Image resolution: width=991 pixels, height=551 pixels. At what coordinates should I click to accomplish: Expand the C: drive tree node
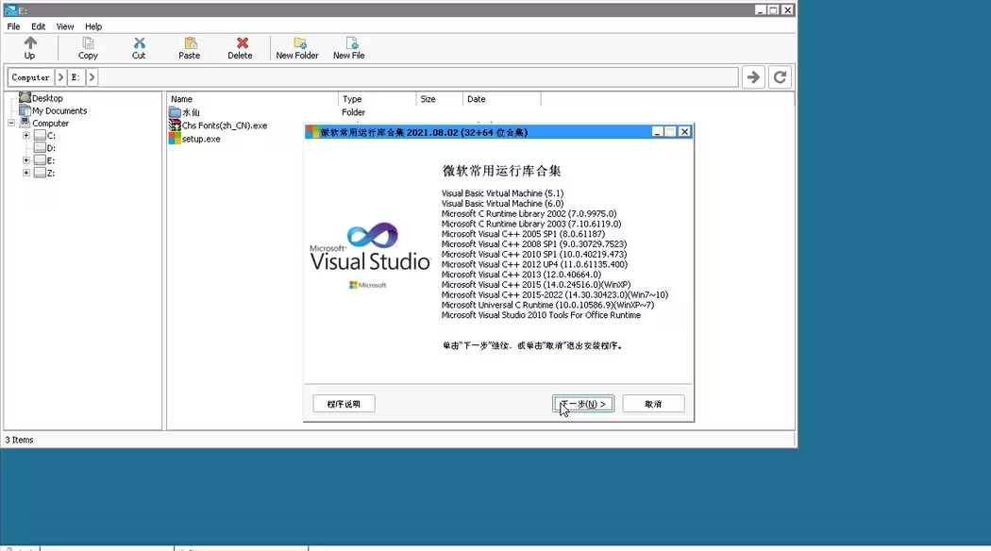click(x=26, y=136)
